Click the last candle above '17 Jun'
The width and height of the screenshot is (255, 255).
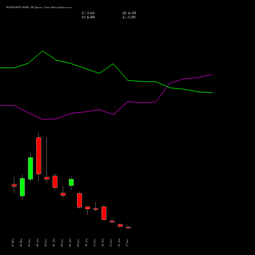[129, 227]
